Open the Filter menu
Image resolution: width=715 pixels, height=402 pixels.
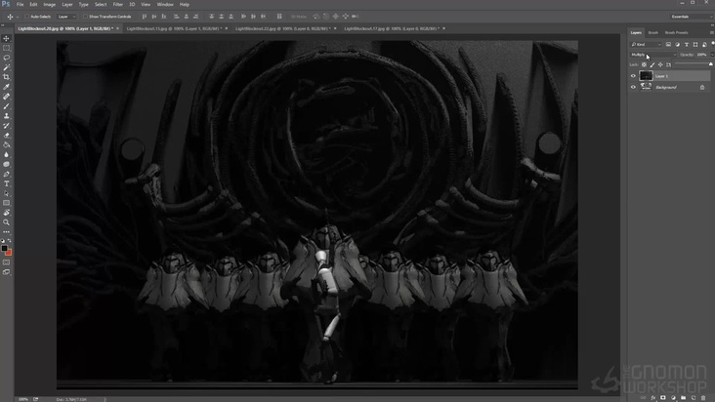pos(117,5)
